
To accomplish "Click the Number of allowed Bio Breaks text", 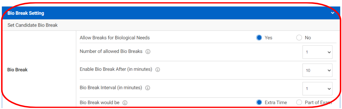I will click(x=111, y=51).
